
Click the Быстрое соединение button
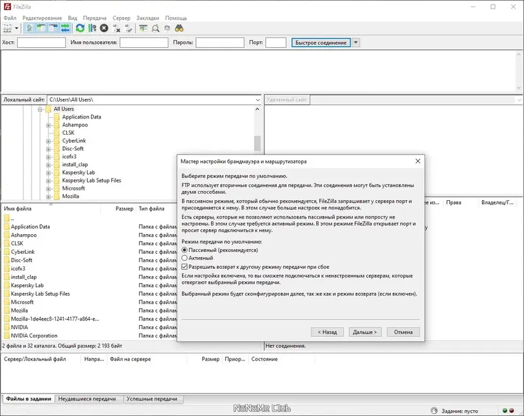click(x=321, y=43)
